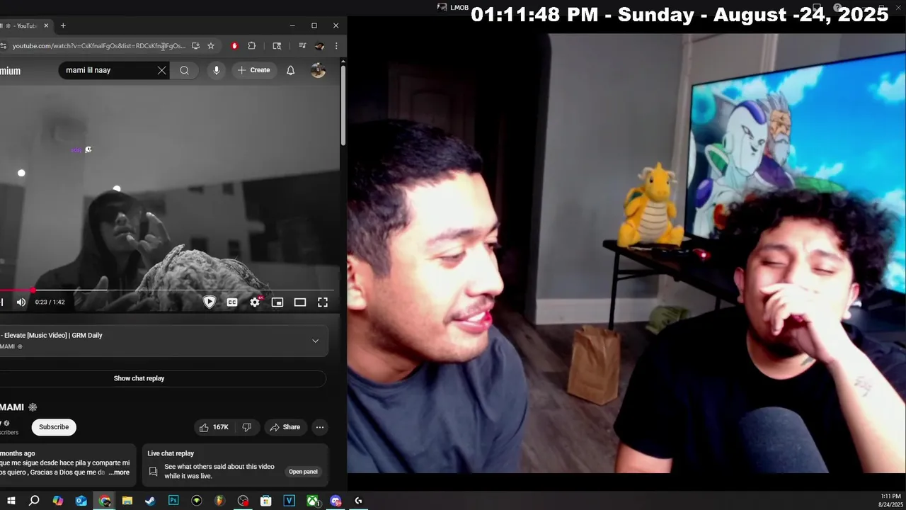Click the Create button
This screenshot has height=510, width=906.
point(253,70)
